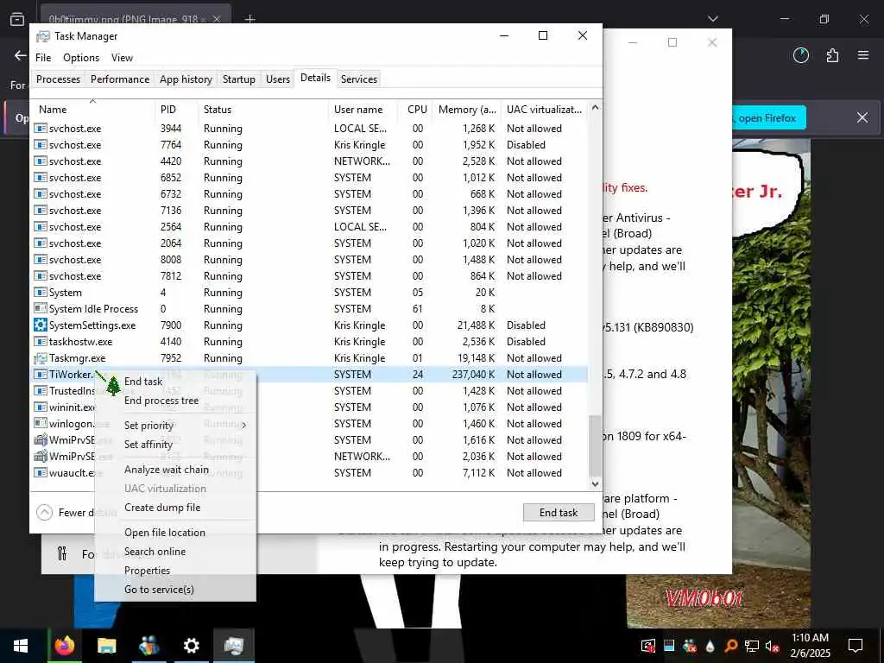Screen dimensions: 884x663
Task: Click the Windows Start button
Action: (21, 646)
